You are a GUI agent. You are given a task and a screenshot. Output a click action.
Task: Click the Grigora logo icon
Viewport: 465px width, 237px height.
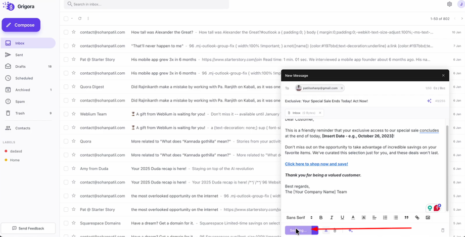tap(9, 6)
